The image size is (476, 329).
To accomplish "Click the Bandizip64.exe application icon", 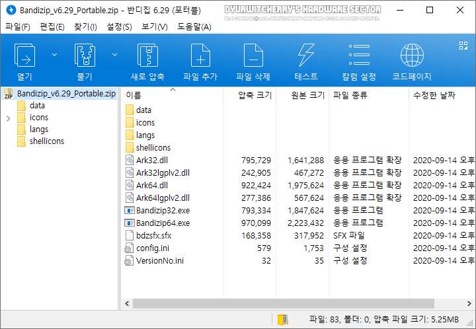I will tap(130, 223).
